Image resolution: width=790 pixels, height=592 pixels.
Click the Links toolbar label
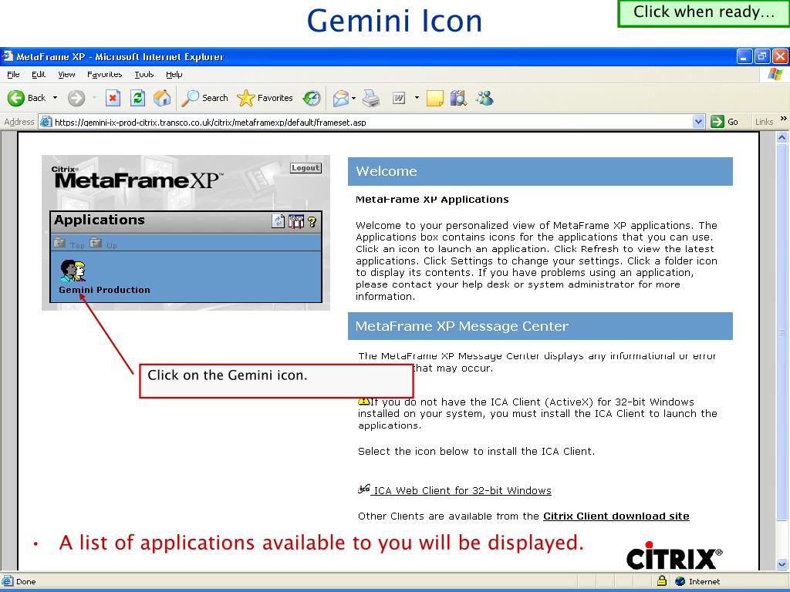(x=764, y=121)
